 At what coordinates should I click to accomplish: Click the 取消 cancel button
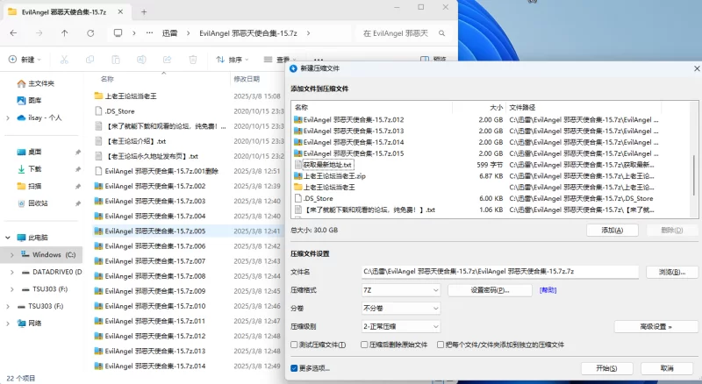click(x=667, y=368)
